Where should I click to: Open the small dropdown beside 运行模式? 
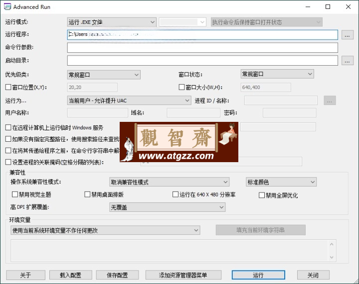182,22
